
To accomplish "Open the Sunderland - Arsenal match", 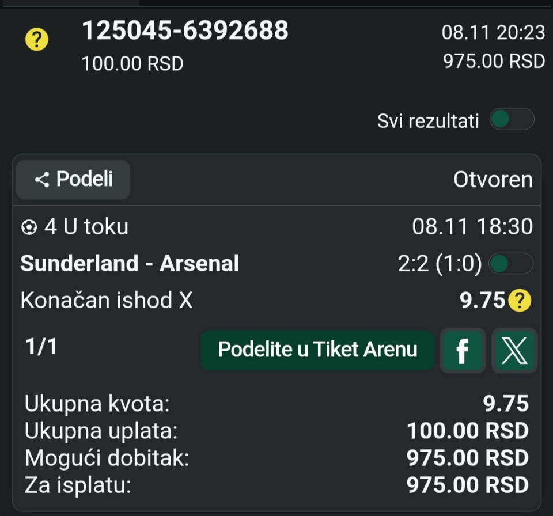I will (x=130, y=264).
